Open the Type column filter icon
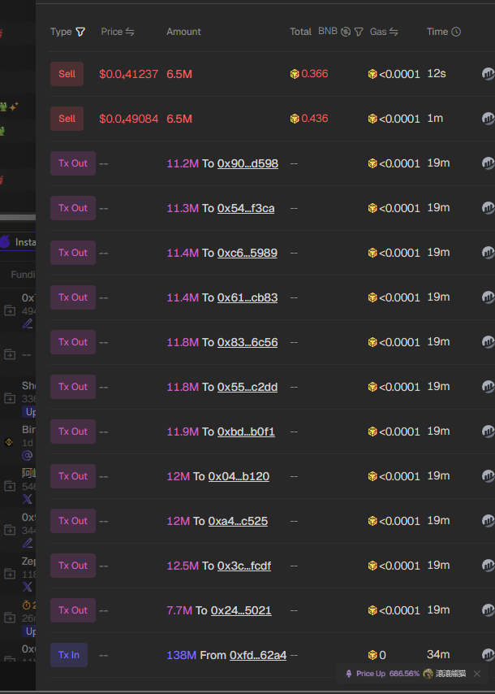The width and height of the screenshot is (495, 694). click(x=80, y=32)
